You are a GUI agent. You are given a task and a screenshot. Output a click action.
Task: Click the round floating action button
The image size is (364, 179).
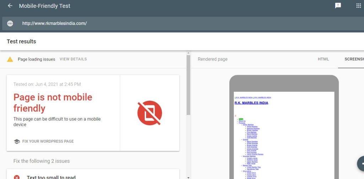[361, 164]
